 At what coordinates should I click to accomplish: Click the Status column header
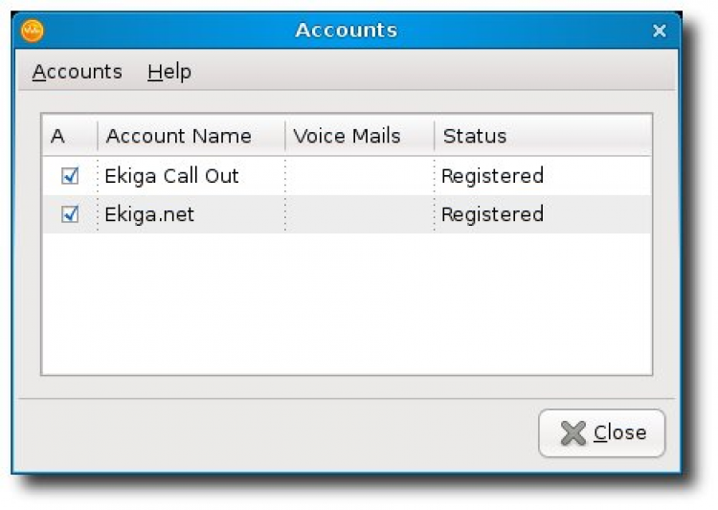tap(475, 136)
